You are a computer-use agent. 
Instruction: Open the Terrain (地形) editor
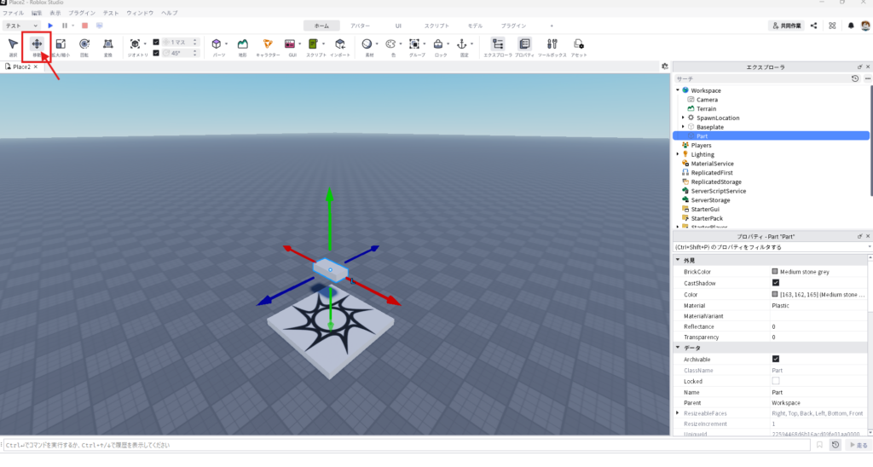pyautogui.click(x=243, y=44)
